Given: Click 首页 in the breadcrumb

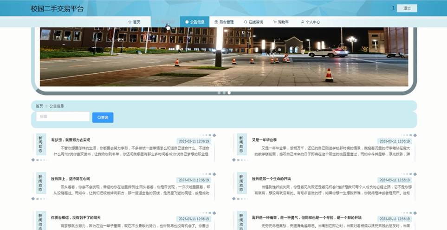Looking at the screenshot, I should (x=39, y=106).
